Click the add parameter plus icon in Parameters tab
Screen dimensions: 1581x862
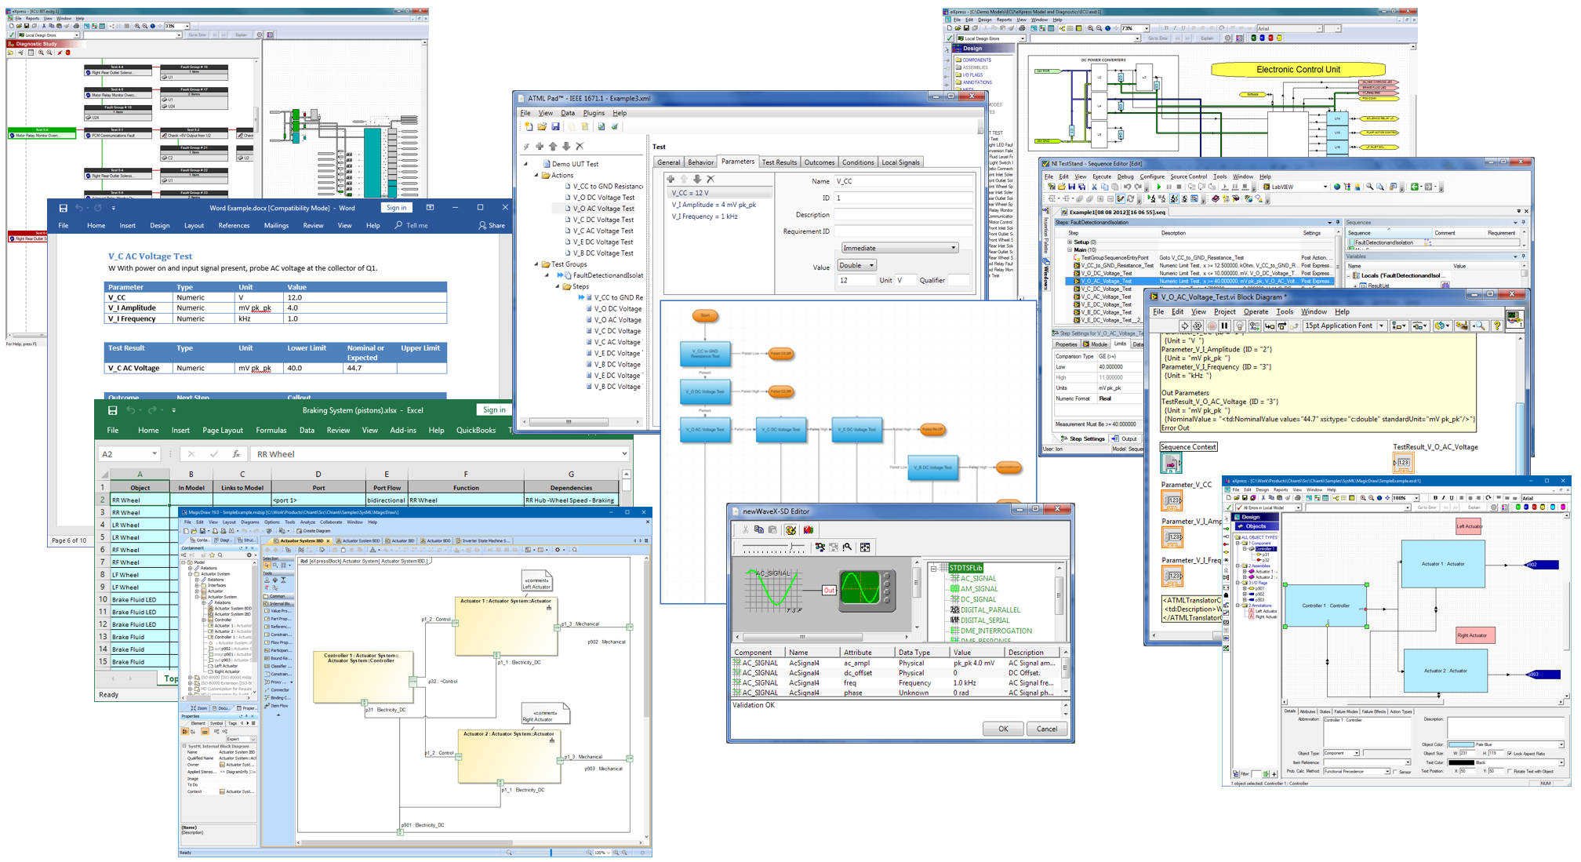(671, 179)
